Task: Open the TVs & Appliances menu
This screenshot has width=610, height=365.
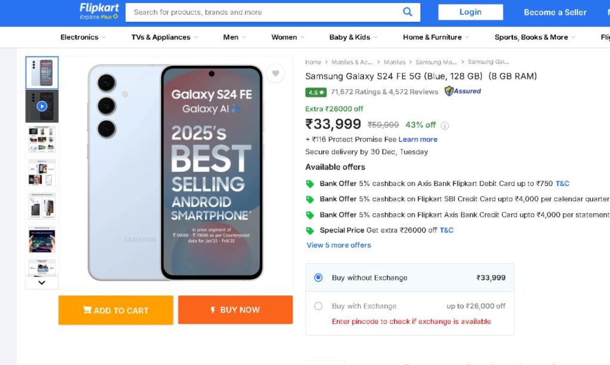Action: [164, 37]
